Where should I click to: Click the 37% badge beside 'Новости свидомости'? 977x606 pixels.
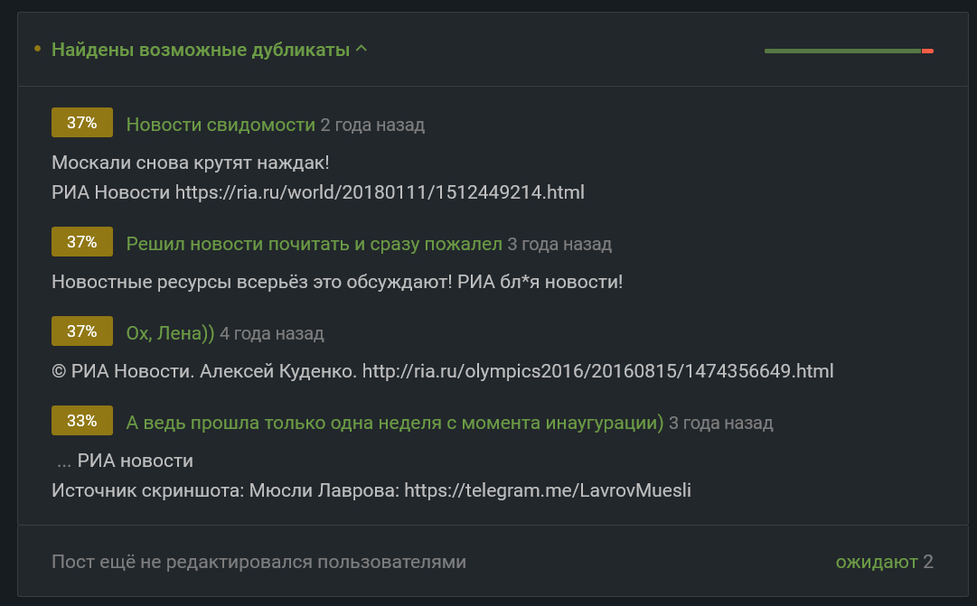(x=82, y=122)
